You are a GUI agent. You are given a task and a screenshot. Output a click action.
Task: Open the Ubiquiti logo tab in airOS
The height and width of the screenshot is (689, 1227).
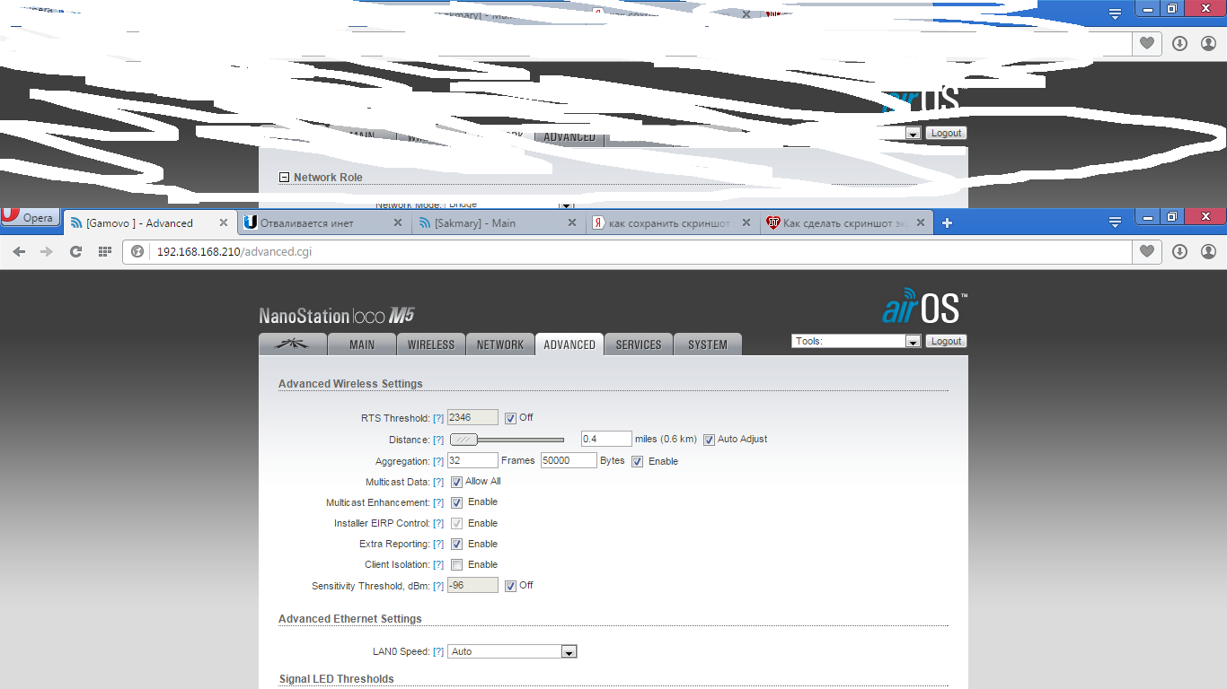pyautogui.click(x=292, y=344)
